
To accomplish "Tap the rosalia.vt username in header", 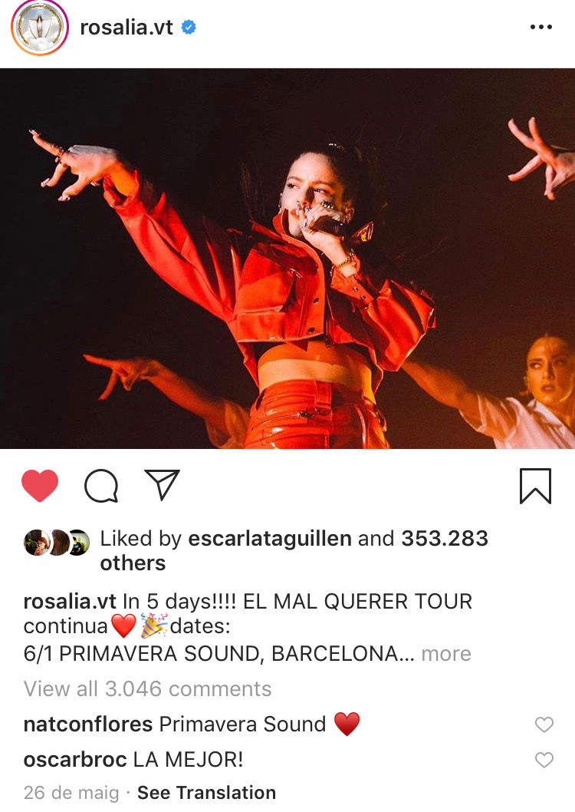I will tap(127, 28).
